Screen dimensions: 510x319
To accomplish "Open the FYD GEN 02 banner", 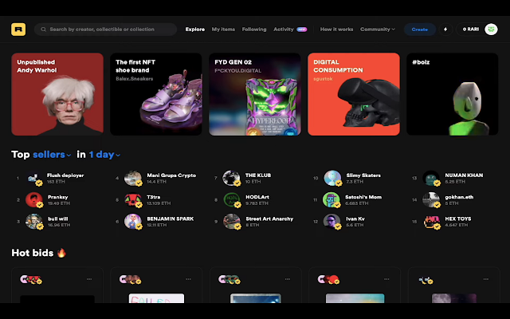I will (x=255, y=94).
